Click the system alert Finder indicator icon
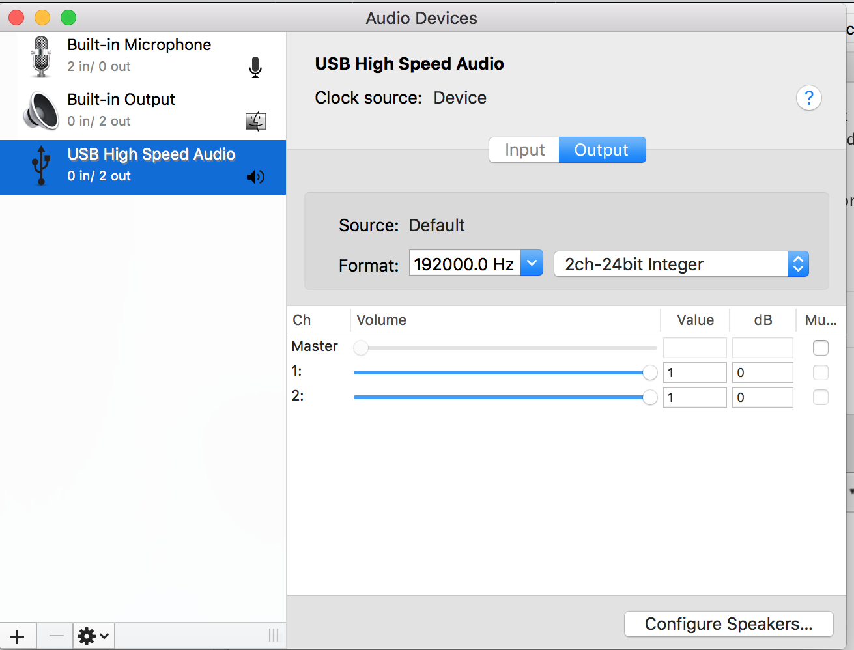Viewport: 854px width, 650px height. coord(256,121)
